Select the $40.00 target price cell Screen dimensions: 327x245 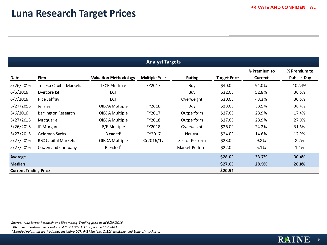pyautogui.click(x=227, y=86)
